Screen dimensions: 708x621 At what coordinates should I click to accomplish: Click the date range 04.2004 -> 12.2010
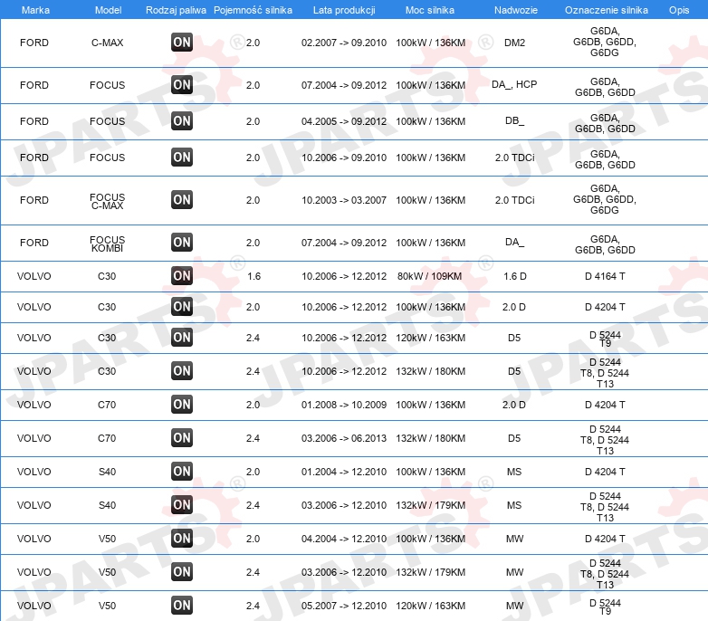point(344,539)
